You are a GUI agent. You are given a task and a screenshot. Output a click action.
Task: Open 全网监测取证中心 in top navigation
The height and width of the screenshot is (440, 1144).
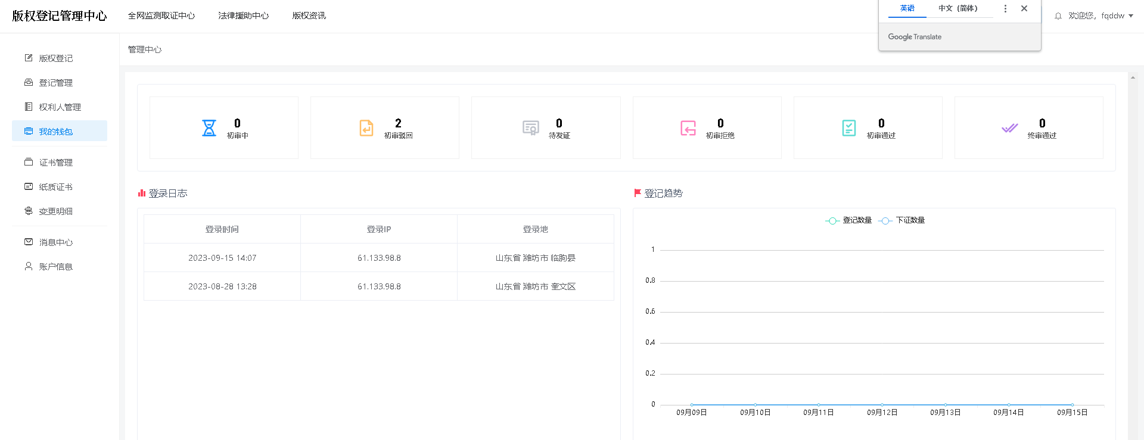(161, 15)
